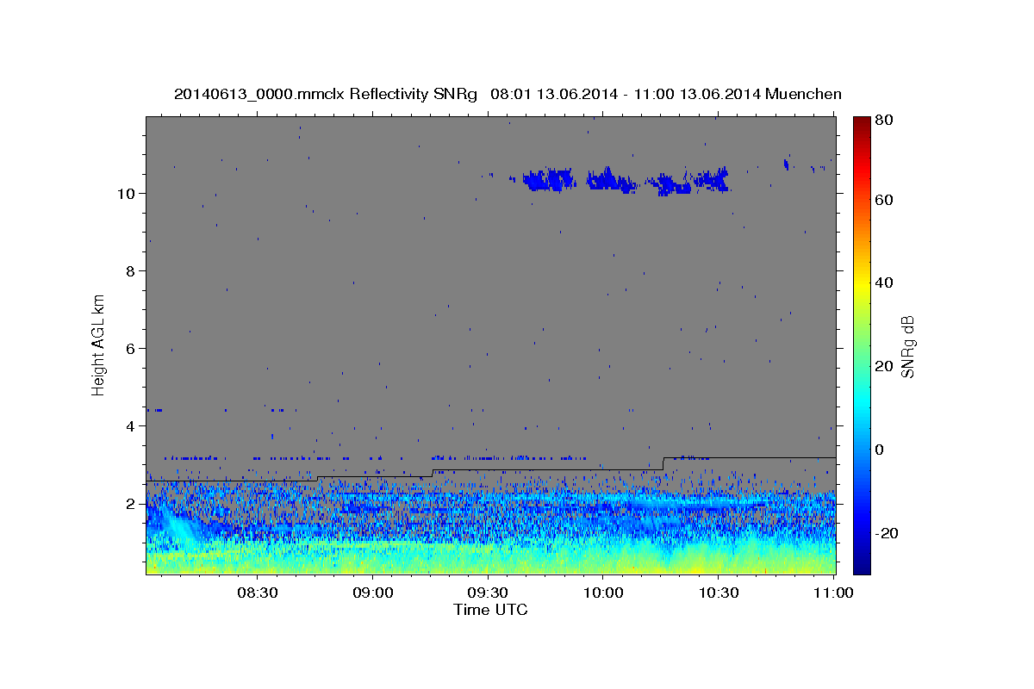Click the 09:00 time tick label
The width and height of the screenshot is (1034, 689).
click(373, 593)
